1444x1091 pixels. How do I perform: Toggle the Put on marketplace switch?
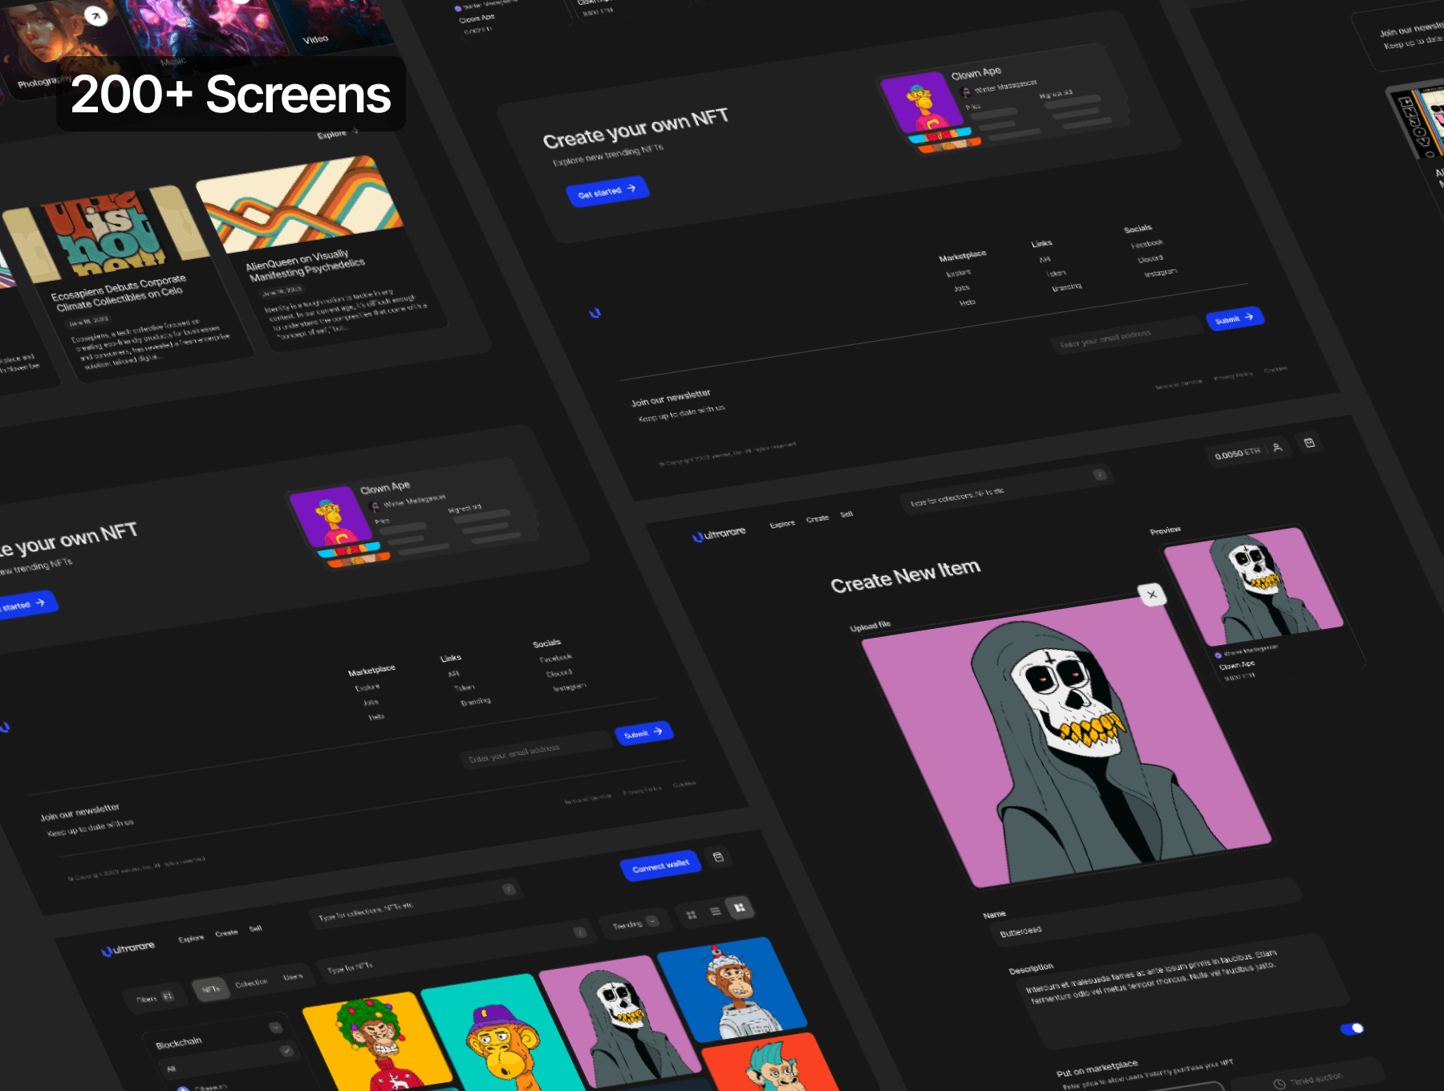[1352, 1028]
